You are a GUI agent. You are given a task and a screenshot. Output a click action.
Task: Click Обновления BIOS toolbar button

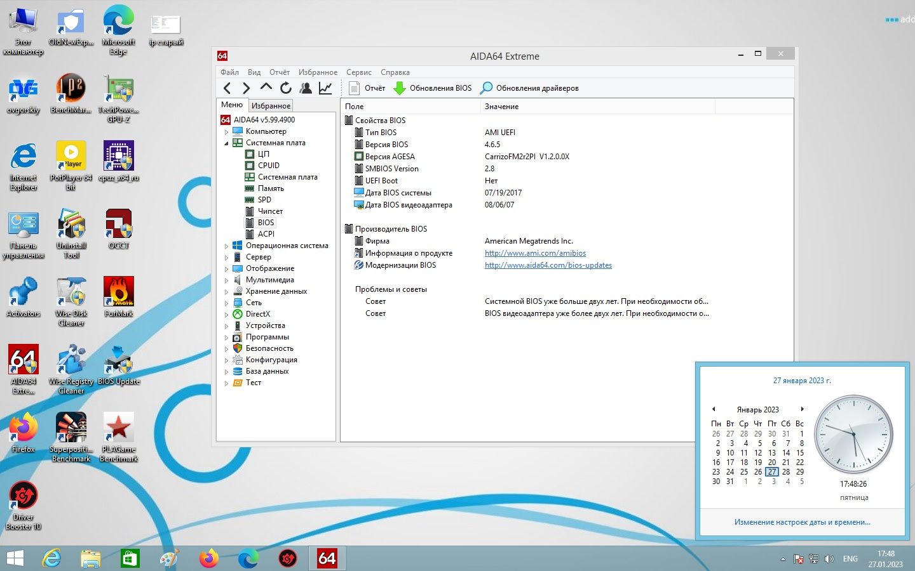pyautogui.click(x=433, y=88)
